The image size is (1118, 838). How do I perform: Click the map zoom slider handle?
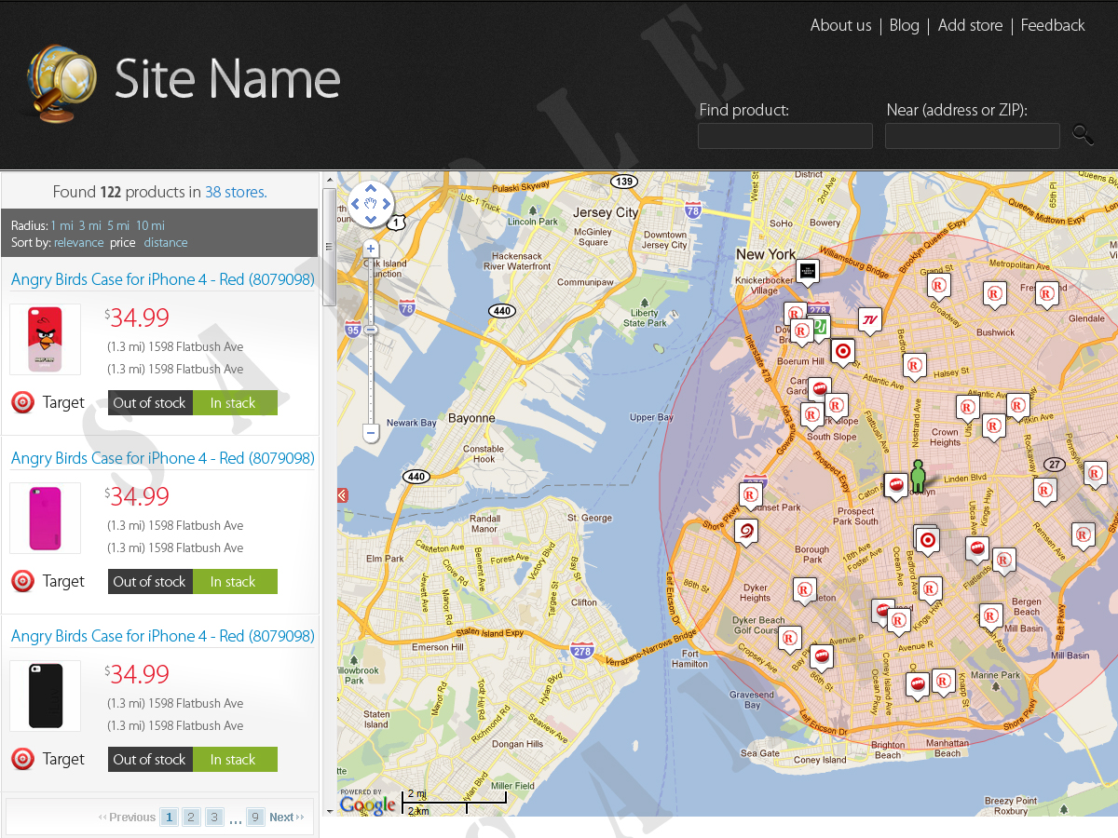point(371,330)
